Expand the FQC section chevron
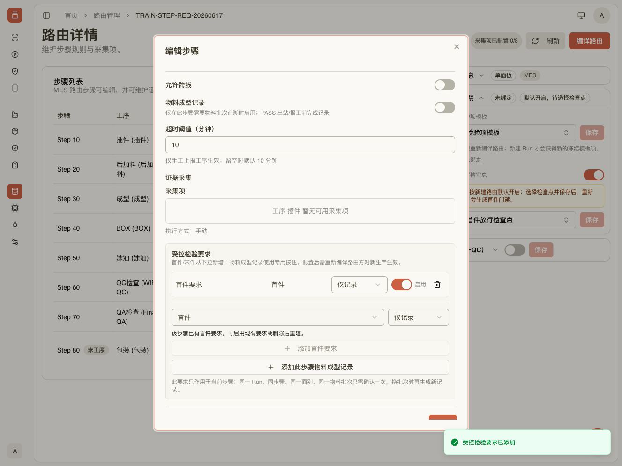622x466 pixels. [x=495, y=250]
